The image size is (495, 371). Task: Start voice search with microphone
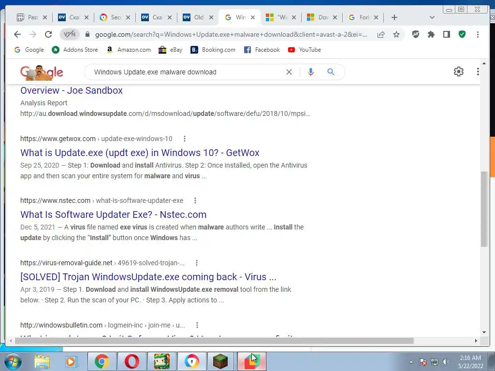click(x=311, y=72)
